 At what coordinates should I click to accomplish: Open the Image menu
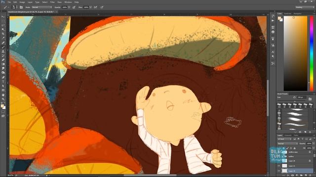tap(22, 2)
